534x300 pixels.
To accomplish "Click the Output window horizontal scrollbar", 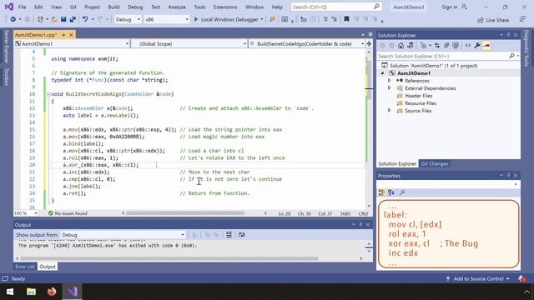I will pos(169,258).
